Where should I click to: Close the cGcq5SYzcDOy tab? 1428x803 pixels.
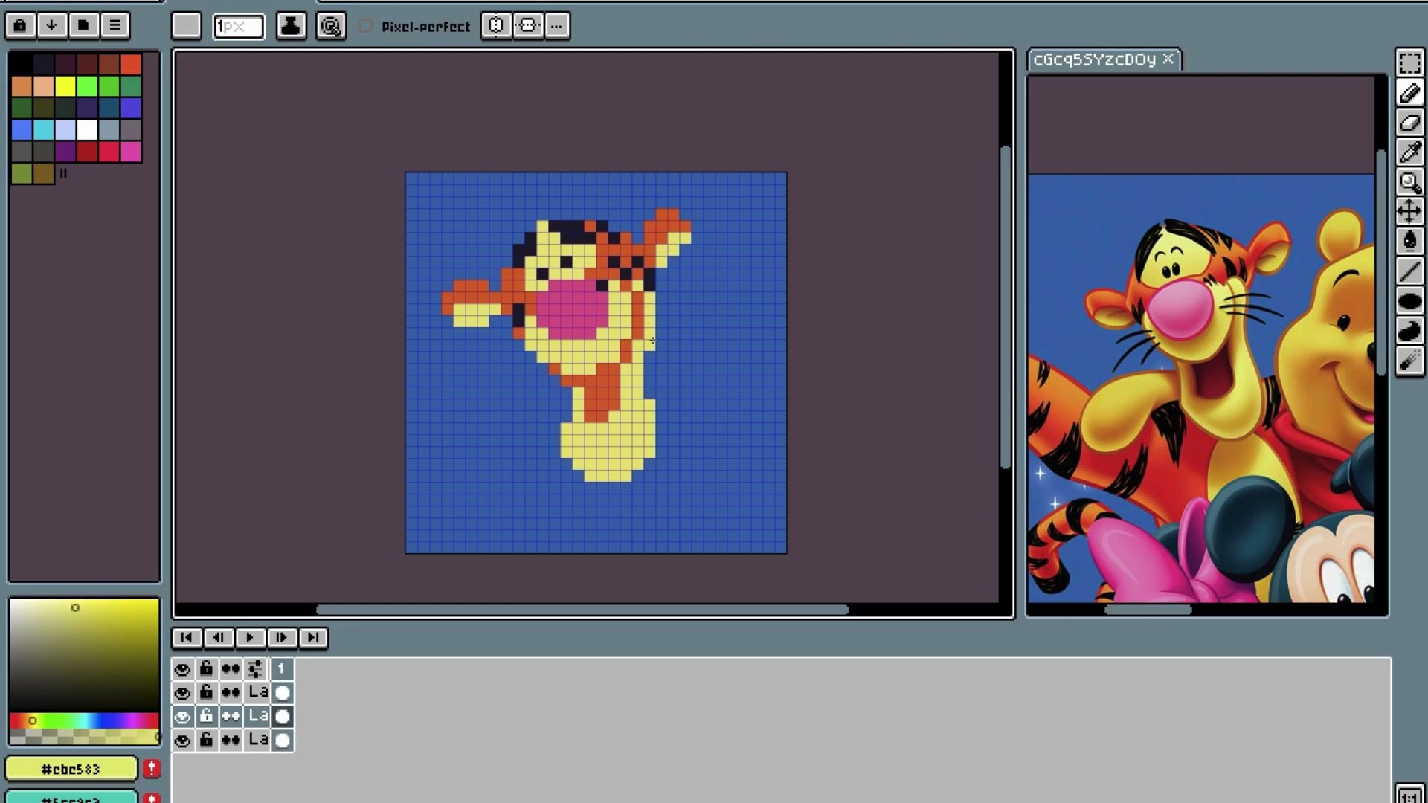[1168, 59]
